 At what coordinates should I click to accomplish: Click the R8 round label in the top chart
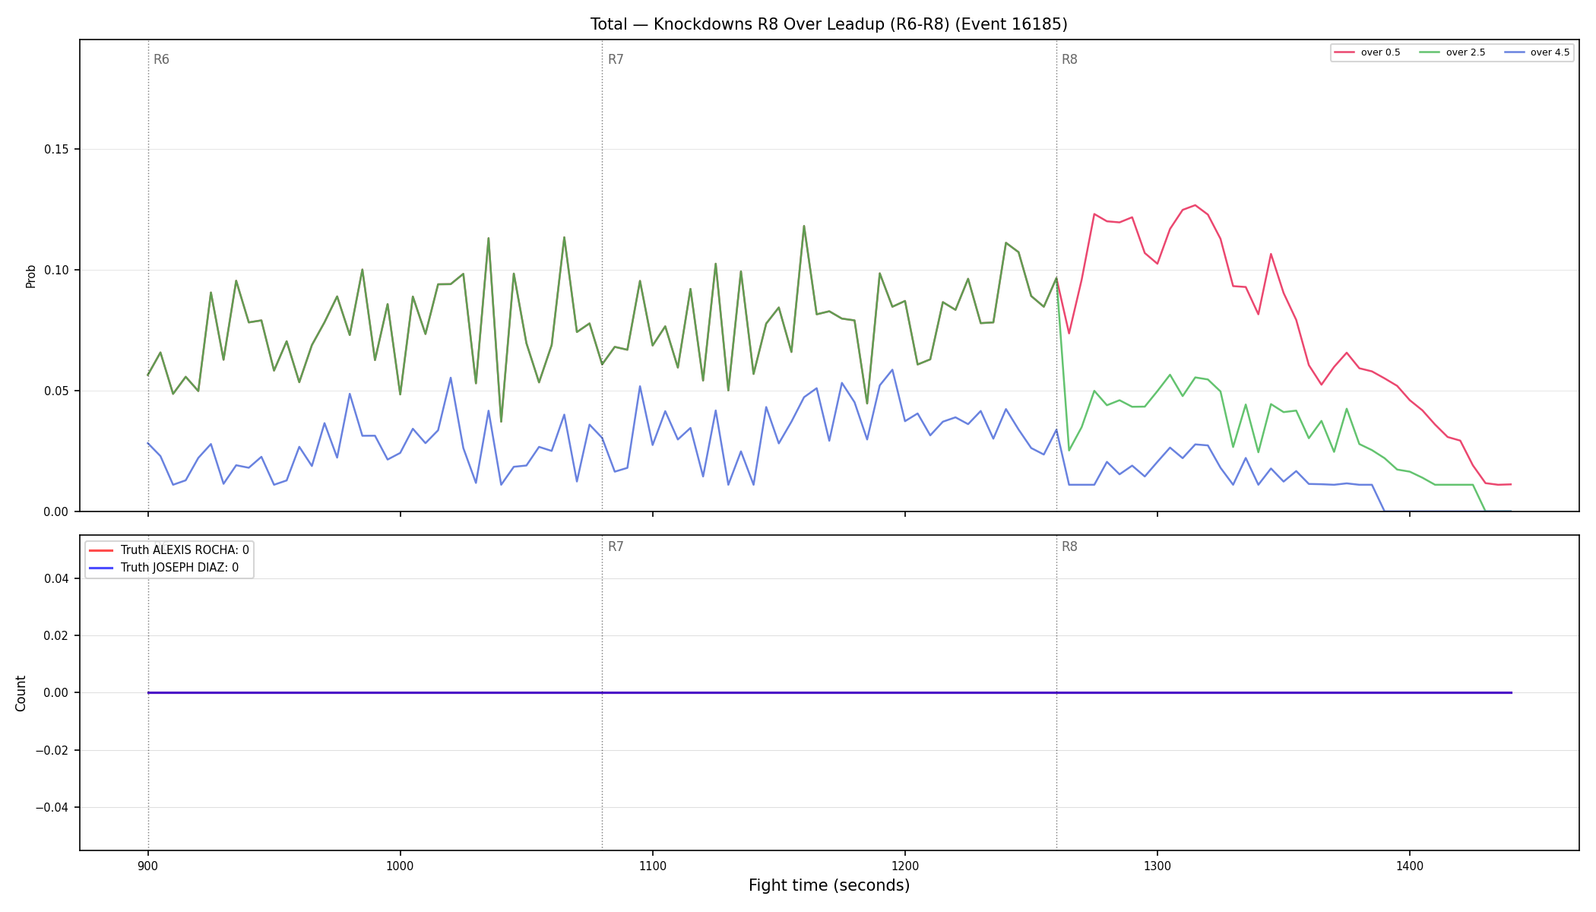click(x=1069, y=59)
